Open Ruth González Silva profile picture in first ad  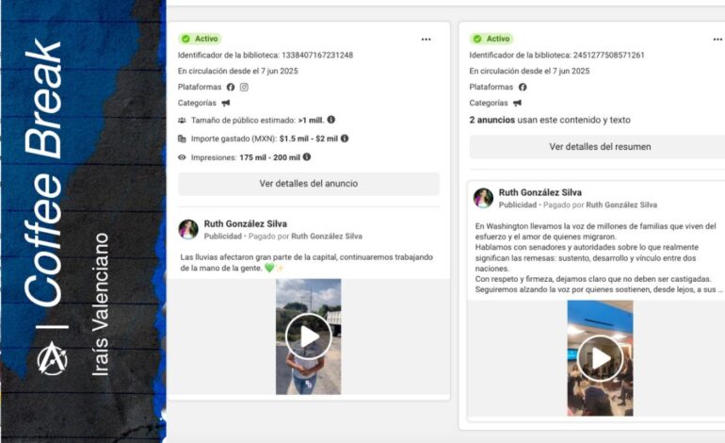[188, 229]
